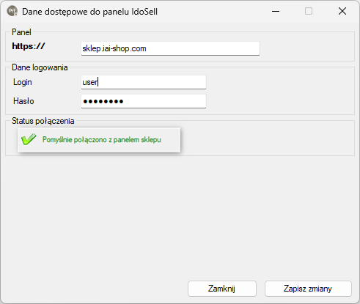The height and width of the screenshot is (304, 360).
Task: Focus the Login input field
Action: [144, 82]
